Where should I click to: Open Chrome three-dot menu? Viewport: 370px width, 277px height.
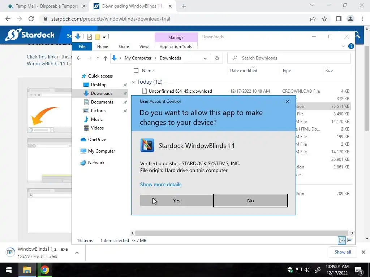point(362,19)
